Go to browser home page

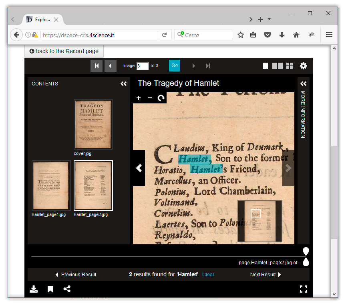coord(296,35)
